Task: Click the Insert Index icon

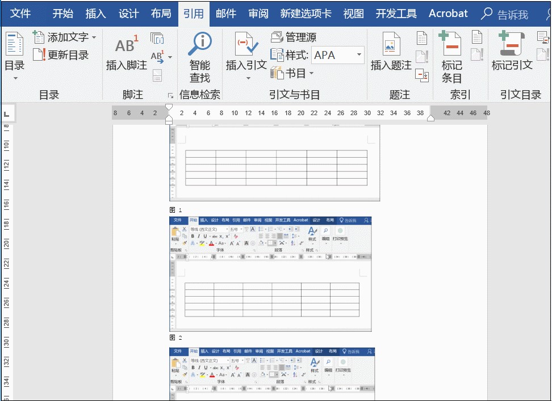Action: (476, 38)
